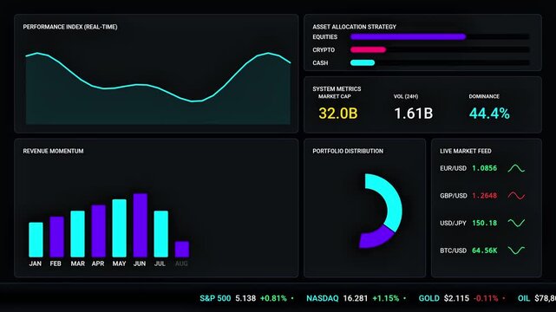Viewport: 556px width, 312px height.
Task: Click the JUN revenue bar
Action: click(140, 225)
